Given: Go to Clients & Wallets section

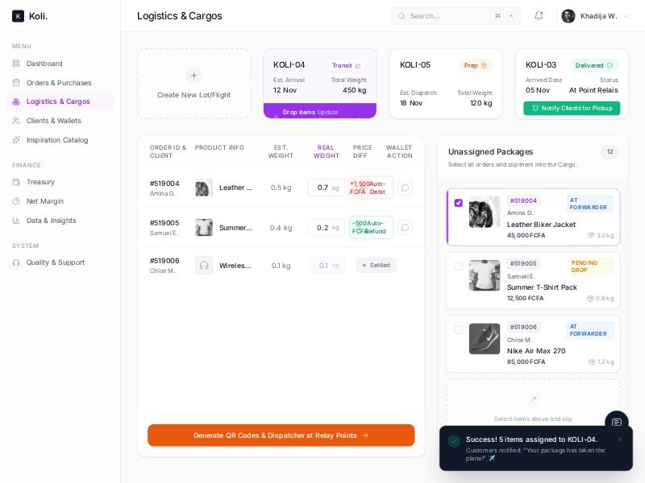Looking at the screenshot, I should [x=53, y=121].
